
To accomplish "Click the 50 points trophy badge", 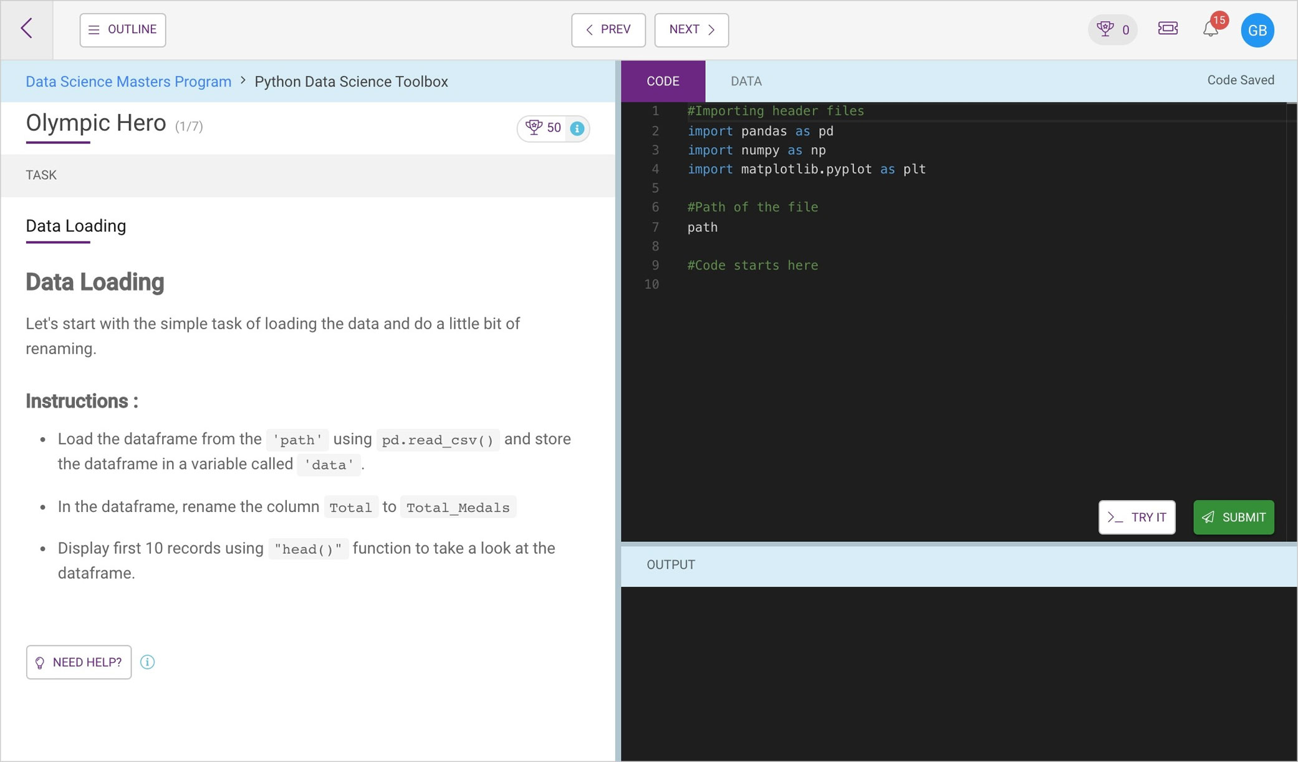I will [543, 128].
